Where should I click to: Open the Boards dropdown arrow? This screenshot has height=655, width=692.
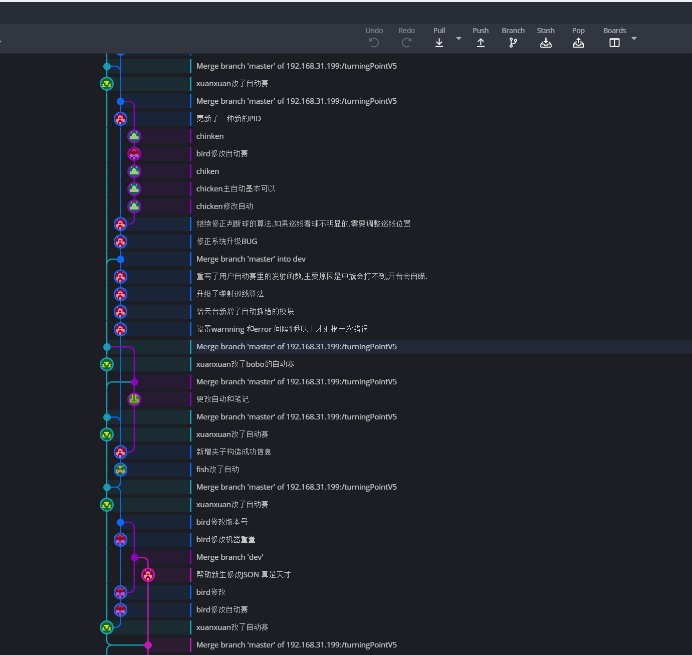(634, 39)
